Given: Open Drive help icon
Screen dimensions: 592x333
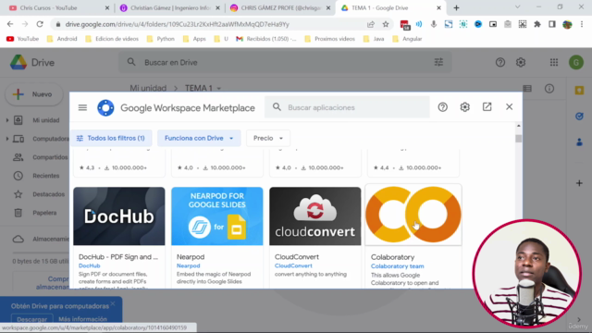Looking at the screenshot, I should pyautogui.click(x=499, y=62).
